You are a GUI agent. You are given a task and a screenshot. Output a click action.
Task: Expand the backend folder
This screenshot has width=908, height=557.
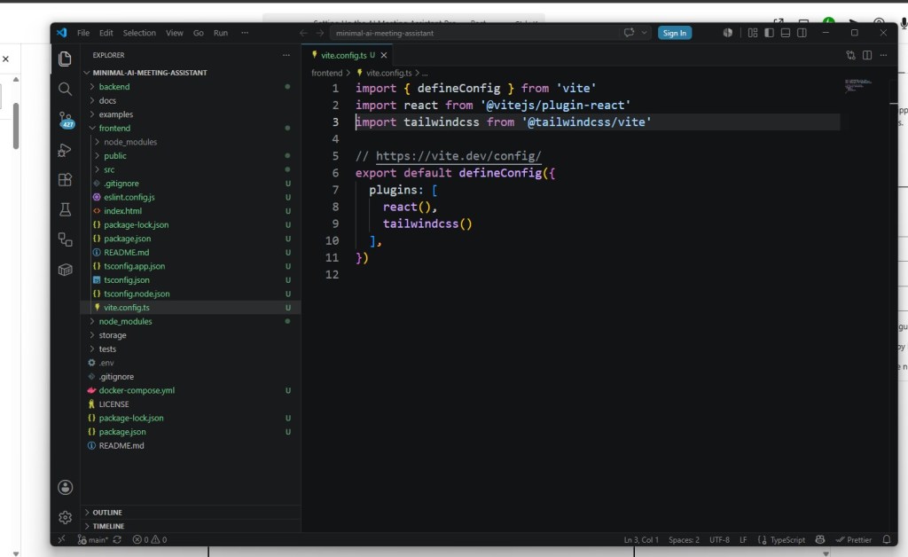pos(114,86)
